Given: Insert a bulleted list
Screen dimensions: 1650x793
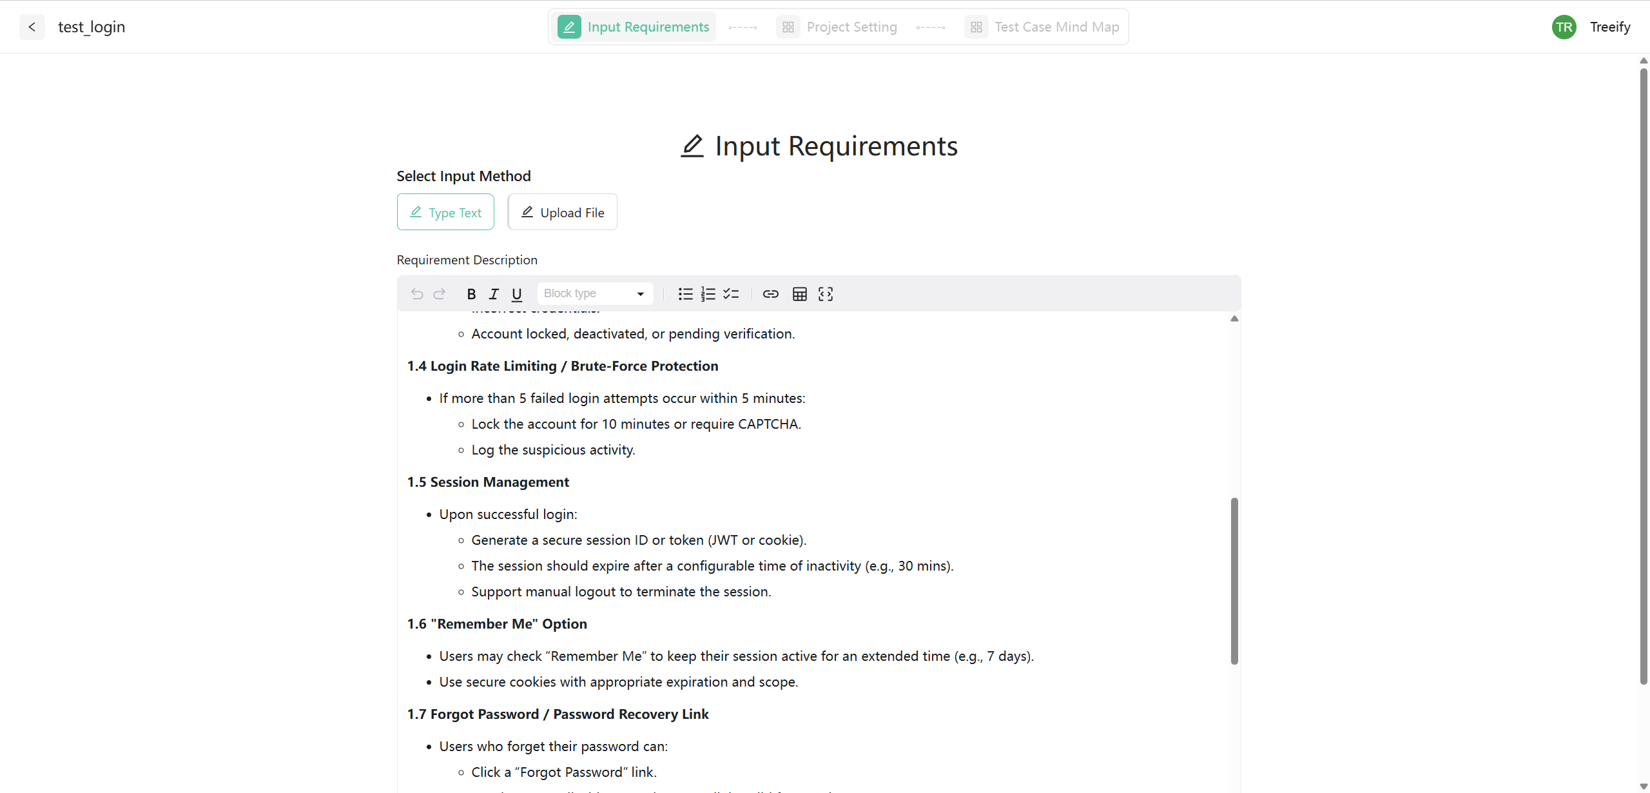Looking at the screenshot, I should pos(685,294).
